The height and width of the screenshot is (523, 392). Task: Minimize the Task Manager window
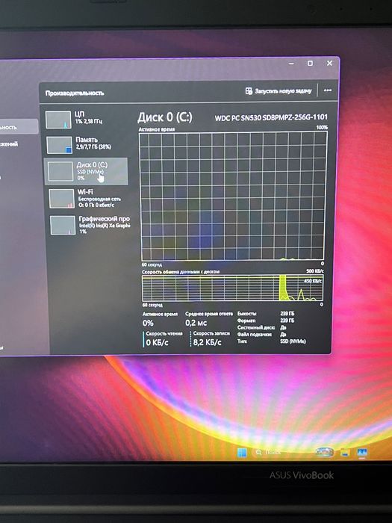coord(291,64)
